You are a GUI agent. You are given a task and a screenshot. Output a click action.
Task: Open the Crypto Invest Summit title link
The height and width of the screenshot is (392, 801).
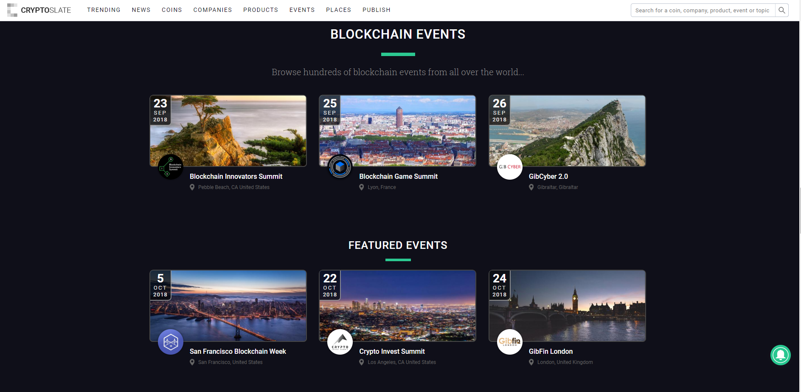392,351
